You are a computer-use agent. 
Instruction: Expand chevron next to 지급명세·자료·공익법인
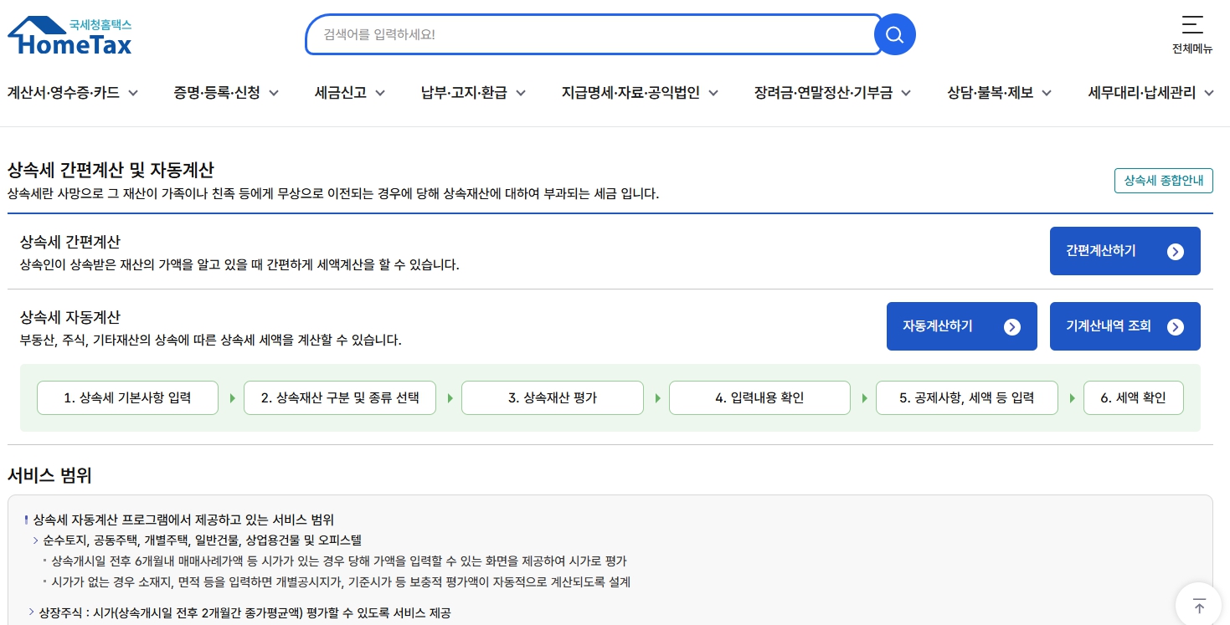[x=713, y=93]
